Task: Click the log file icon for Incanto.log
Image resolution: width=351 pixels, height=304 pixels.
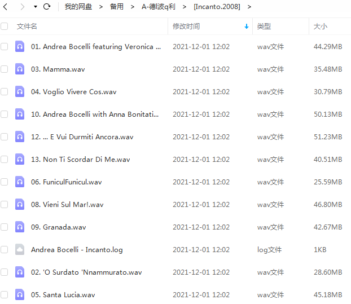Action: click(20, 250)
